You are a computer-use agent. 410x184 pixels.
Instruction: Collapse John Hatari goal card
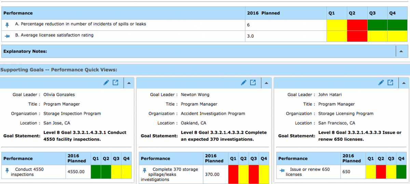[x=404, y=83]
